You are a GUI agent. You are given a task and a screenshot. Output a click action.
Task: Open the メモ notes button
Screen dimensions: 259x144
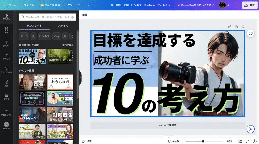point(87,141)
